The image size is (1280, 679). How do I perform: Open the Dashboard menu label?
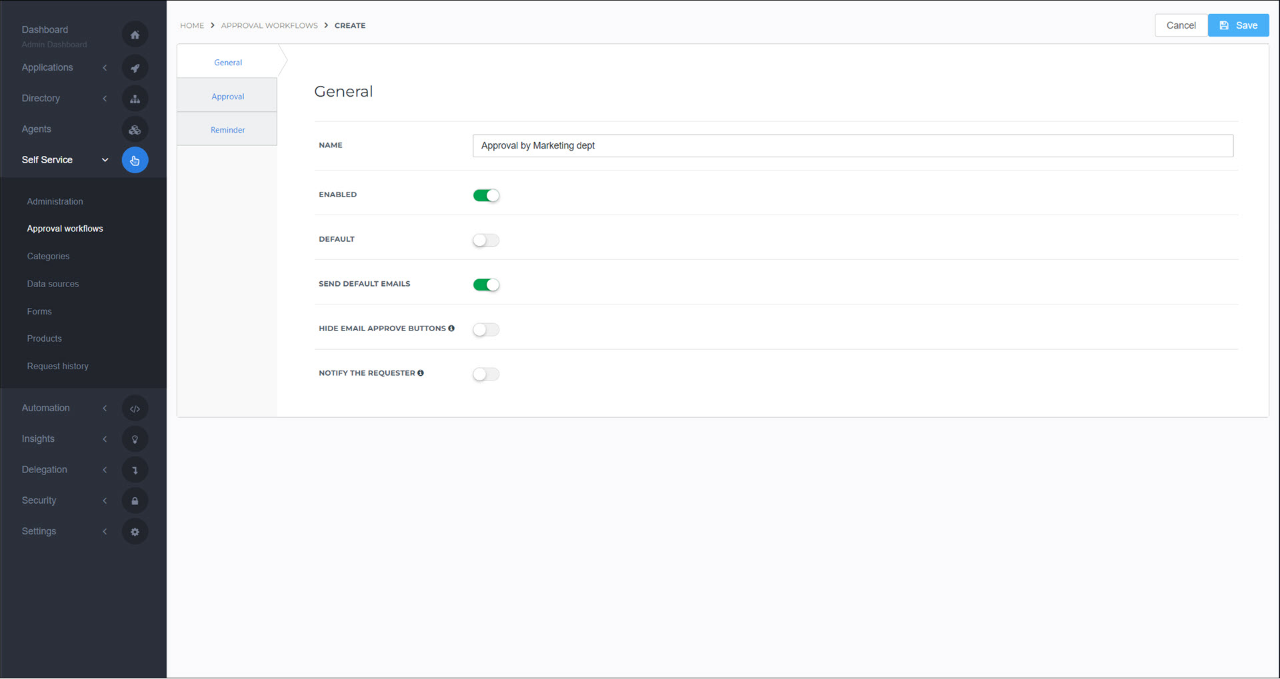pos(45,29)
